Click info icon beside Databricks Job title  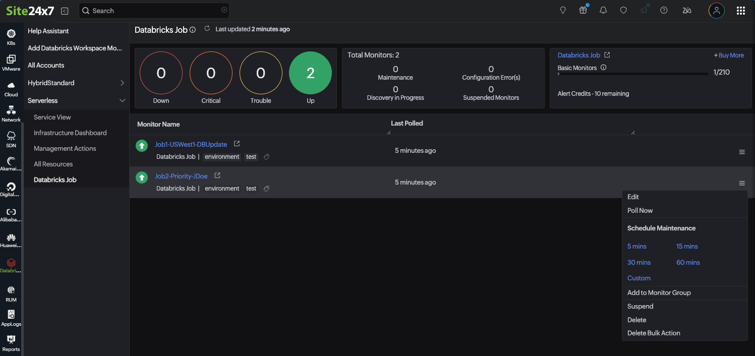coord(193,30)
